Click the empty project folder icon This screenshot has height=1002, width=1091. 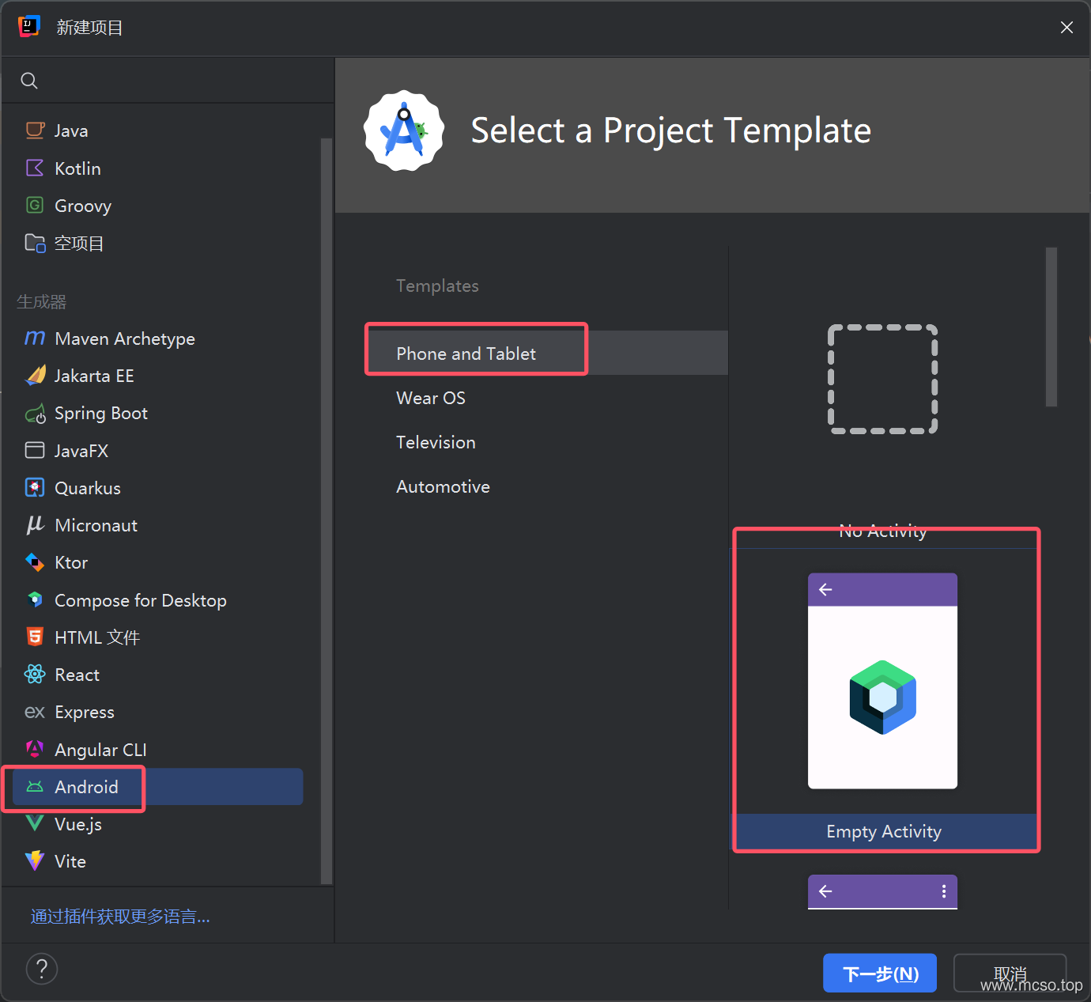click(x=35, y=243)
